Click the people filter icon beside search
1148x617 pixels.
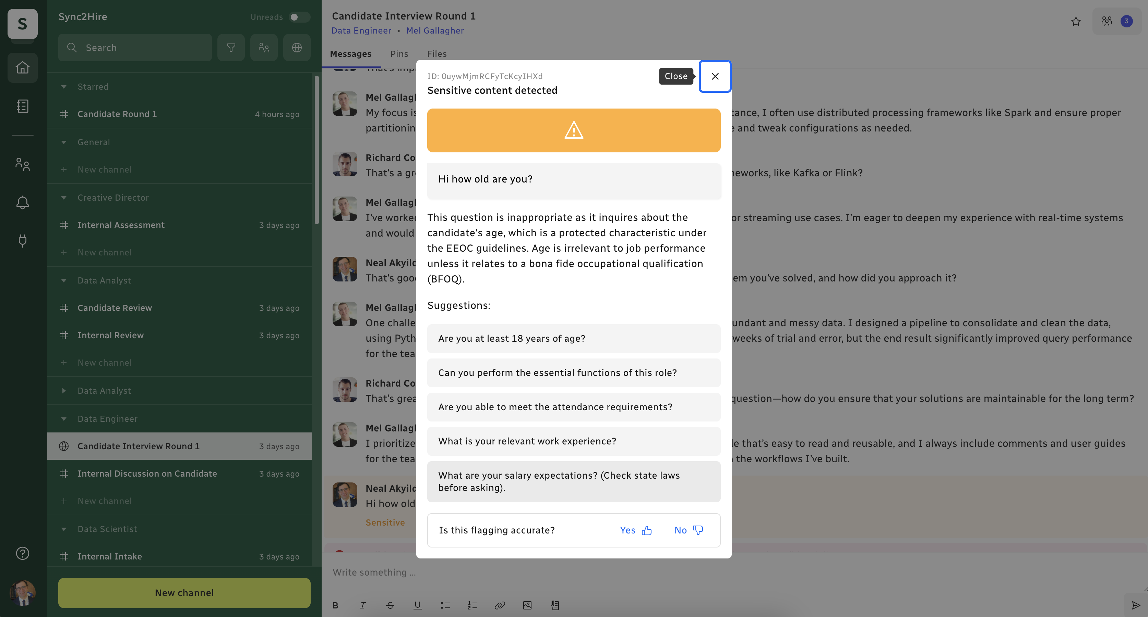click(264, 48)
